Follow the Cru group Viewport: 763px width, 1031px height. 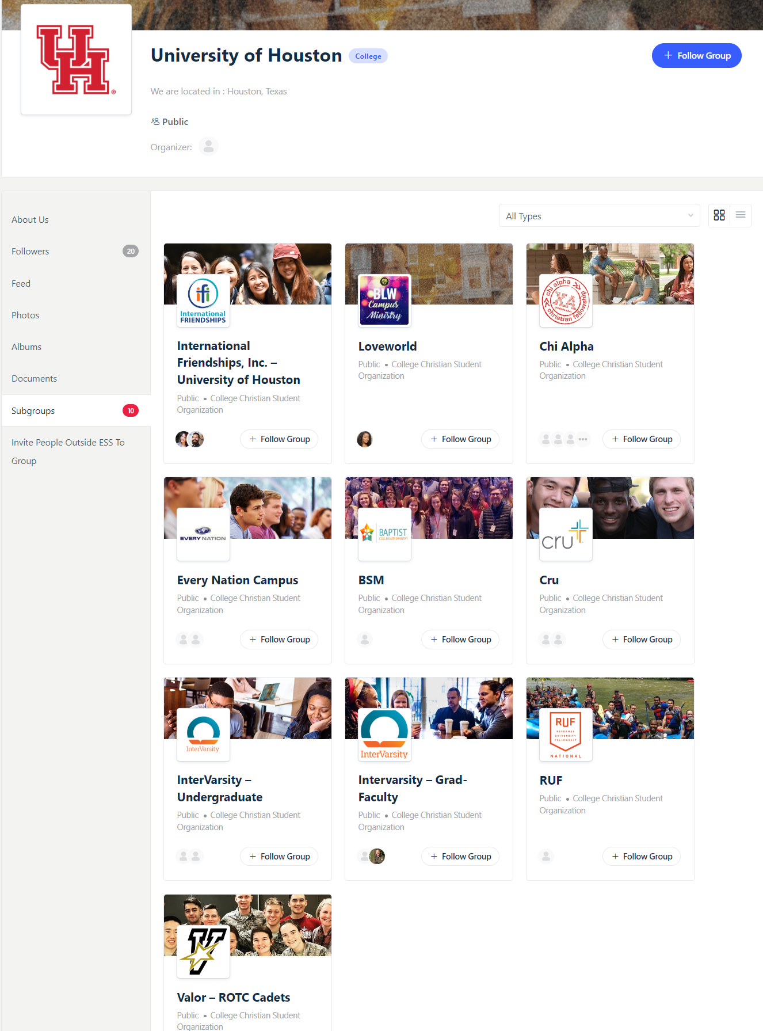coord(642,640)
